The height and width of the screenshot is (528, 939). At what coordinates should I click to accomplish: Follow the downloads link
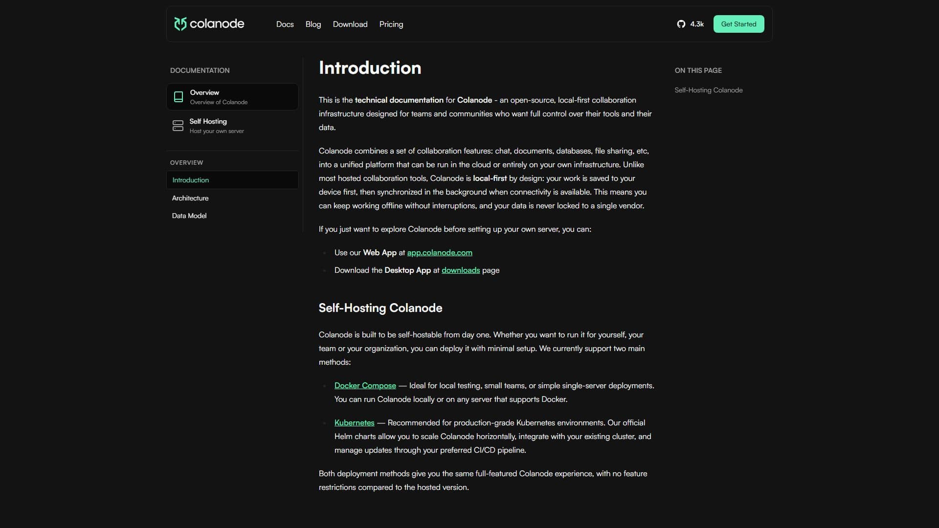point(461,270)
